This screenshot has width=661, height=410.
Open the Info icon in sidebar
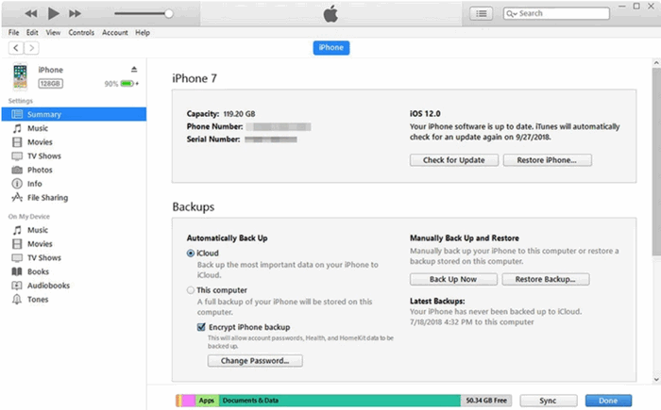click(17, 184)
